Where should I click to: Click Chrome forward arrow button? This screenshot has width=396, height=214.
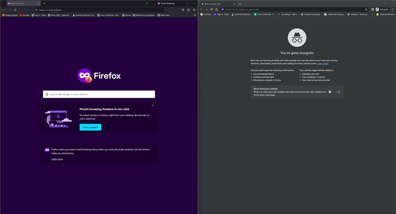coord(206,9)
